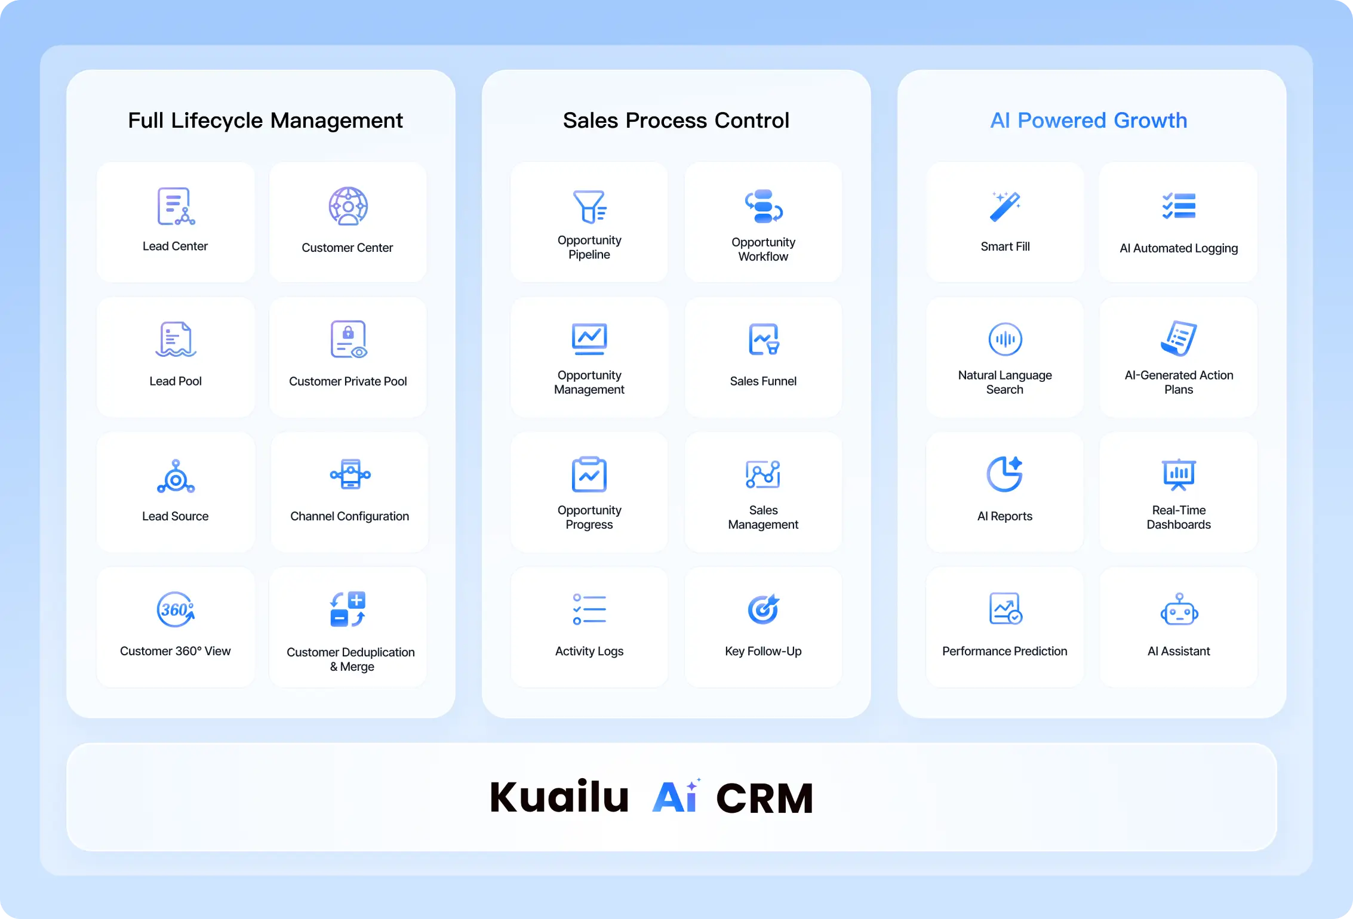The width and height of the screenshot is (1353, 919).
Task: Select the Performance Prediction card
Action: click(1005, 626)
